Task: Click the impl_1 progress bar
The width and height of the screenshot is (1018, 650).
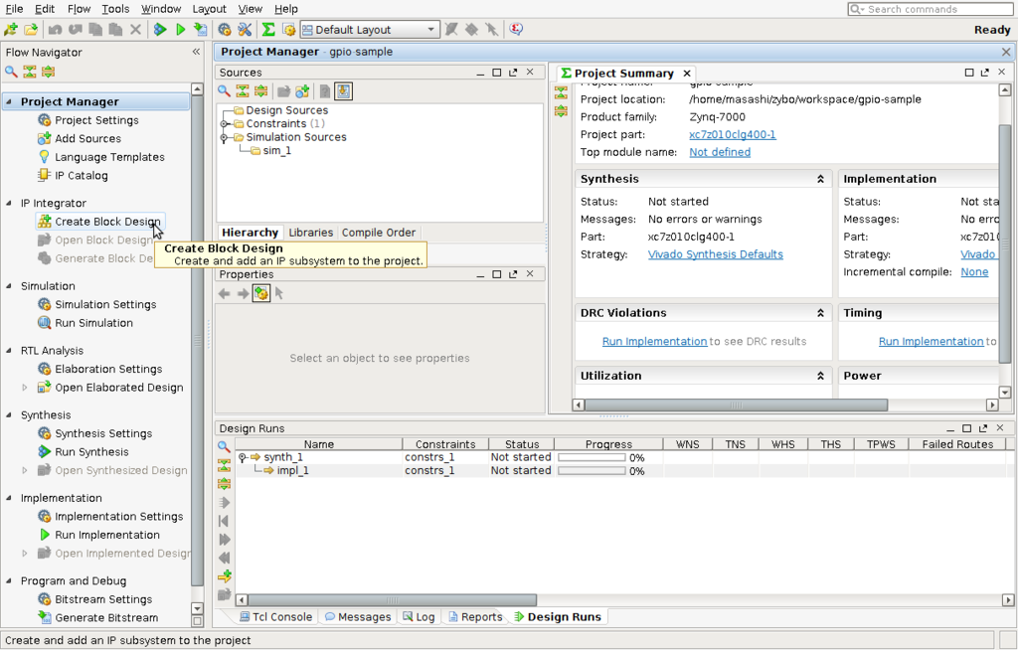Action: point(592,471)
